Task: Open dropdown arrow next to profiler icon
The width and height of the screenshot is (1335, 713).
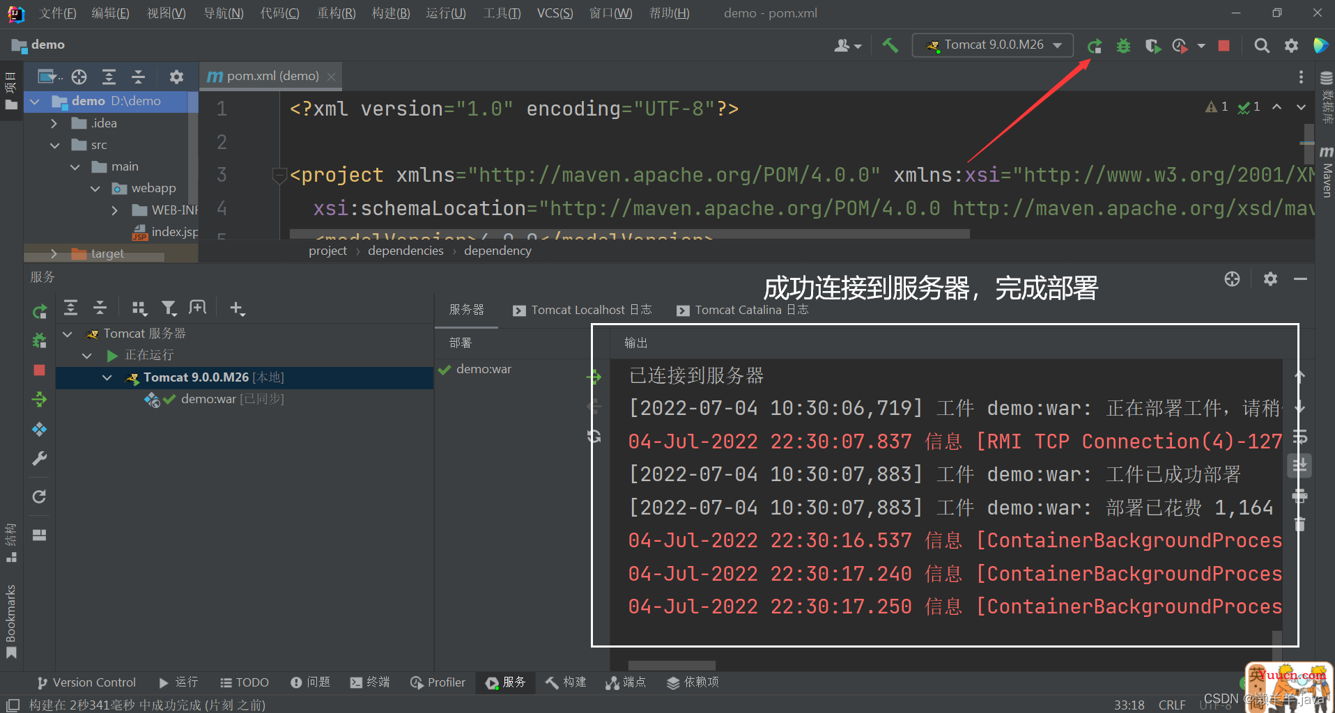Action: (x=1201, y=46)
